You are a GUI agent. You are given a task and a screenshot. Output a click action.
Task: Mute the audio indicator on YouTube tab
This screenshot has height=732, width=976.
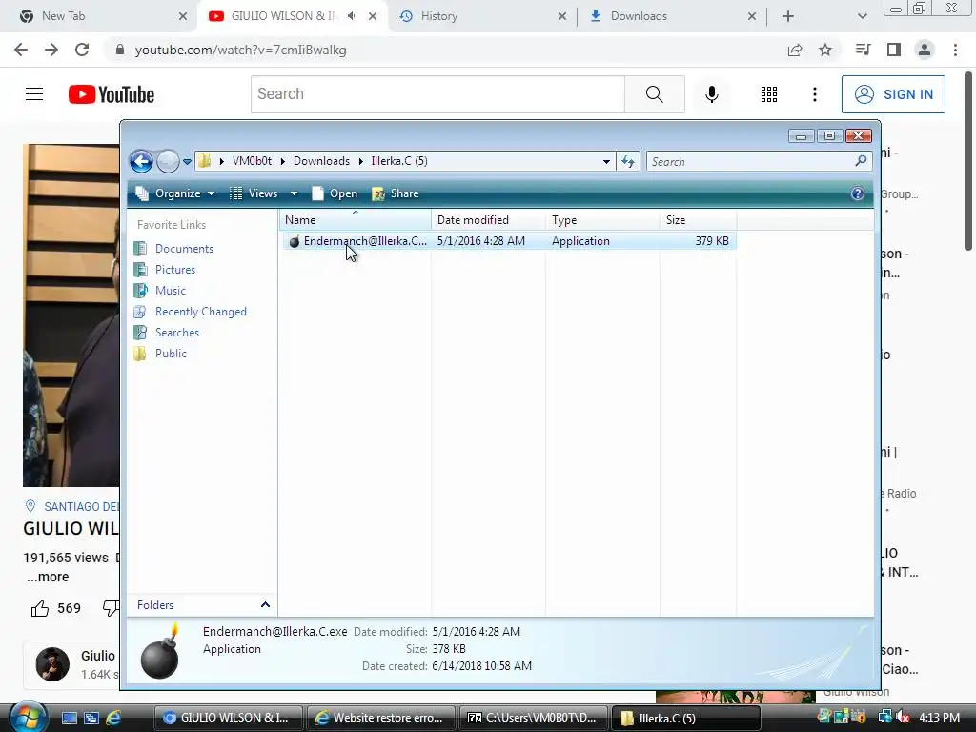353,16
